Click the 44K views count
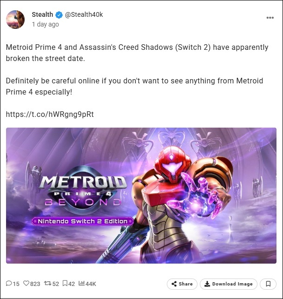The image size is (283, 299). coord(91,284)
